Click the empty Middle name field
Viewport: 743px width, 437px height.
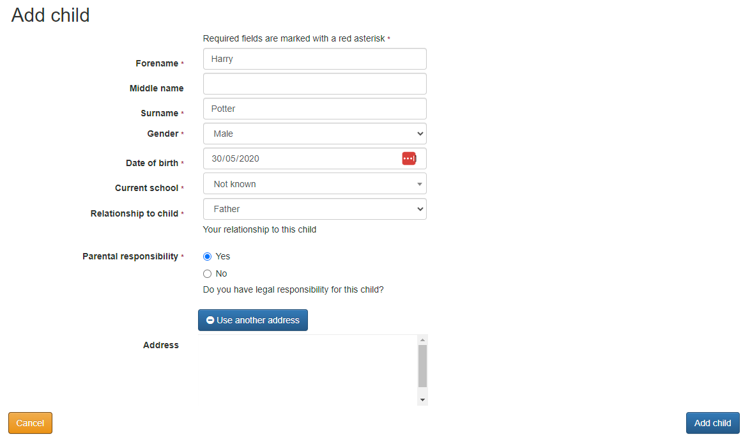pyautogui.click(x=314, y=84)
